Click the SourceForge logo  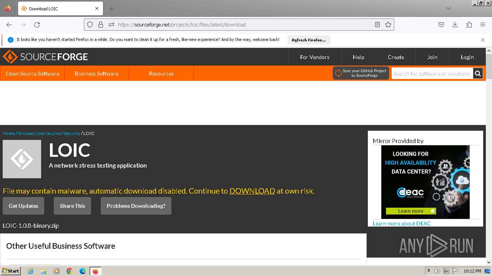tap(45, 57)
